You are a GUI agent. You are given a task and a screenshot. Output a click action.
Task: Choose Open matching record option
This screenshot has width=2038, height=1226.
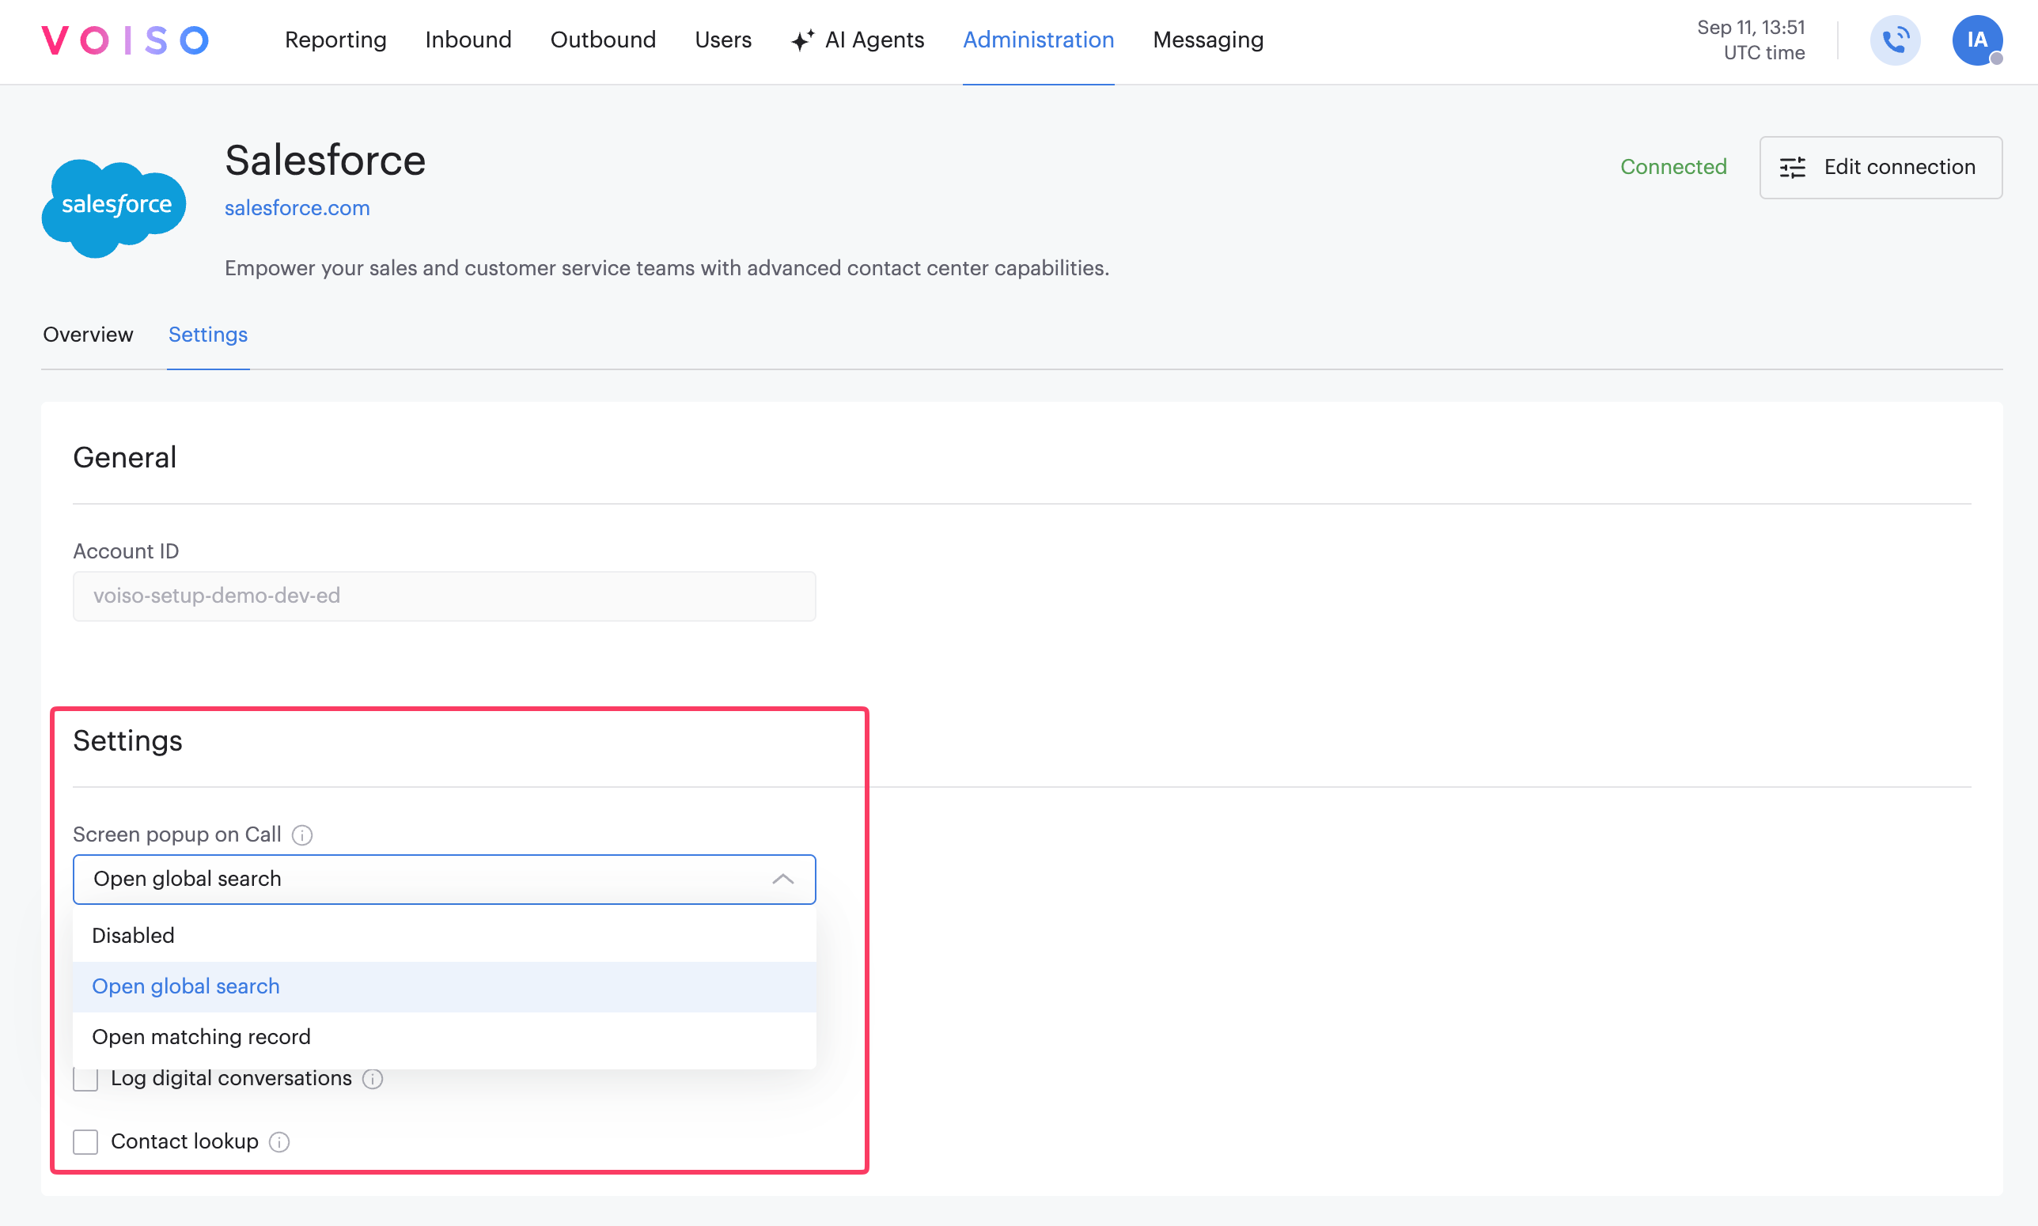click(445, 1037)
